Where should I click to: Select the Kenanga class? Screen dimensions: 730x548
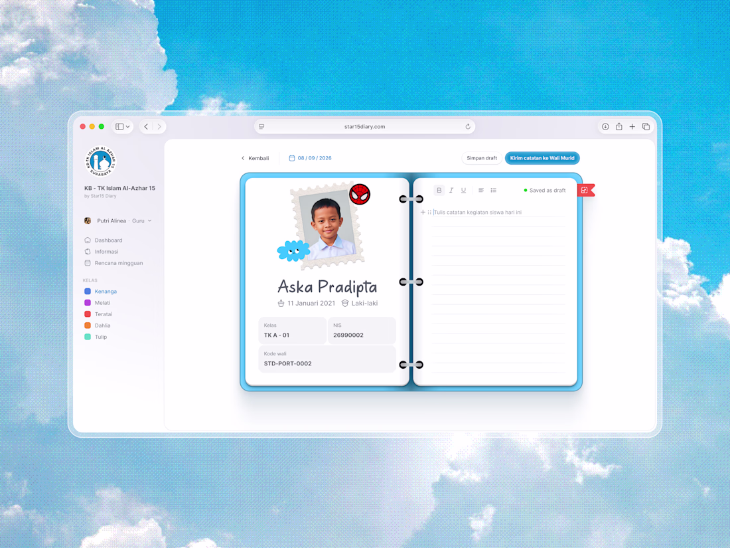(x=101, y=291)
